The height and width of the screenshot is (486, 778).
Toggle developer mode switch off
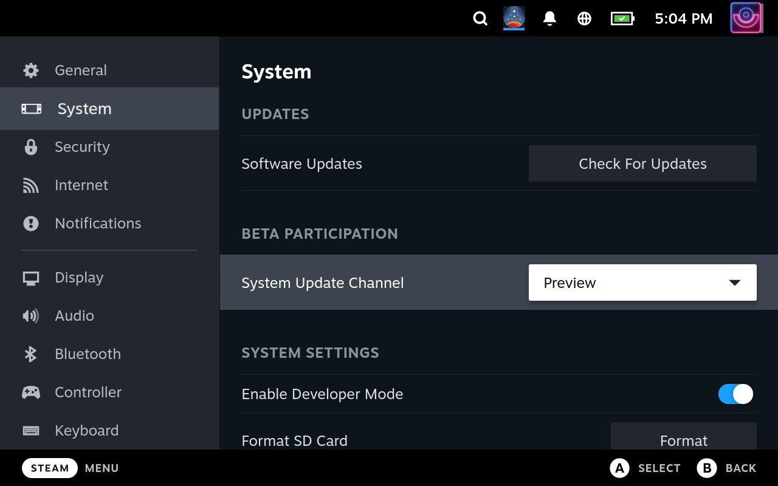735,394
